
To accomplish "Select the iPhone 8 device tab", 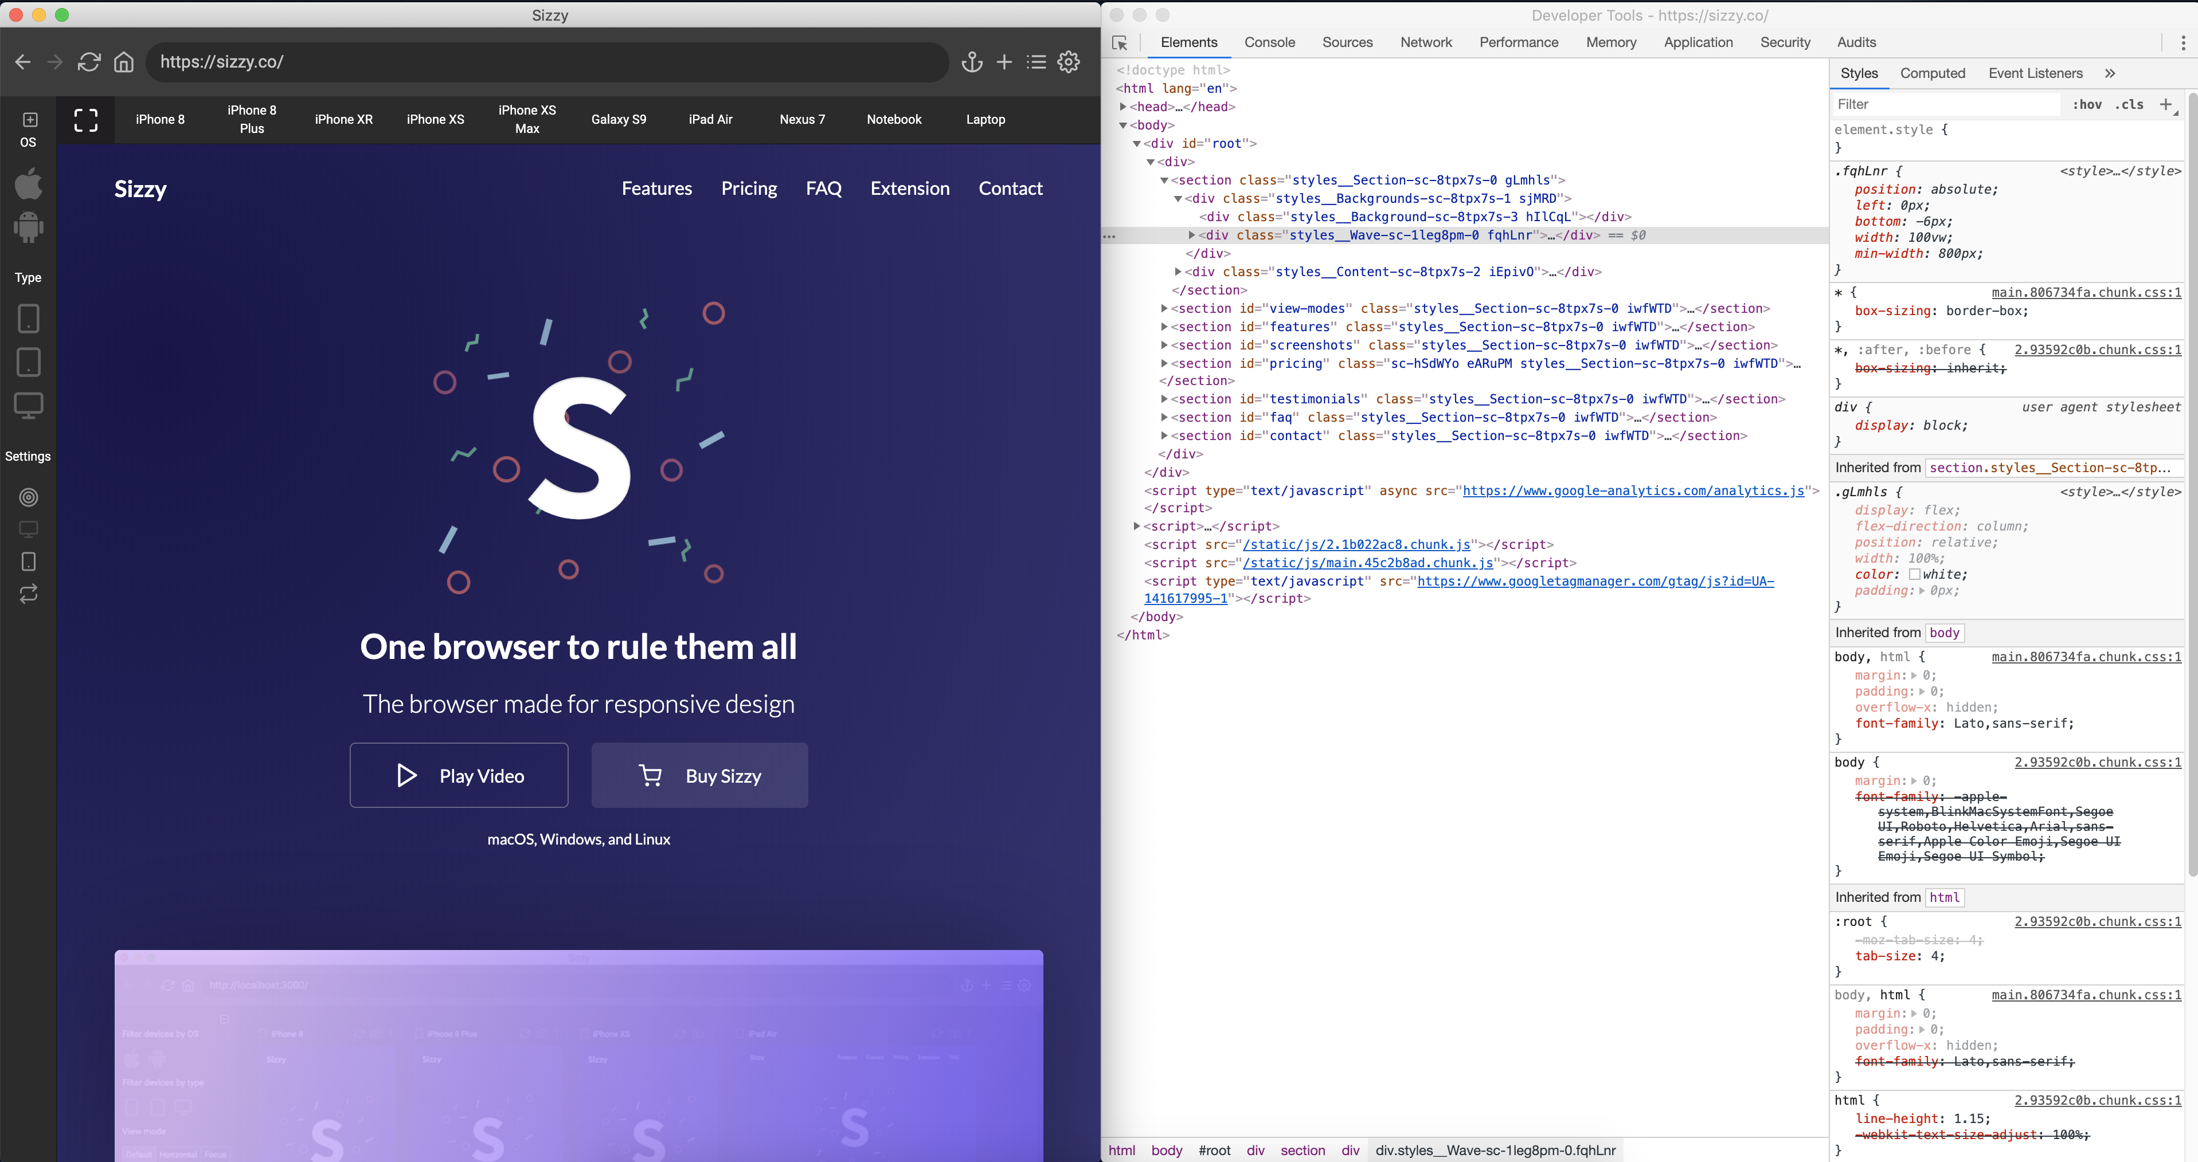I will pos(161,119).
